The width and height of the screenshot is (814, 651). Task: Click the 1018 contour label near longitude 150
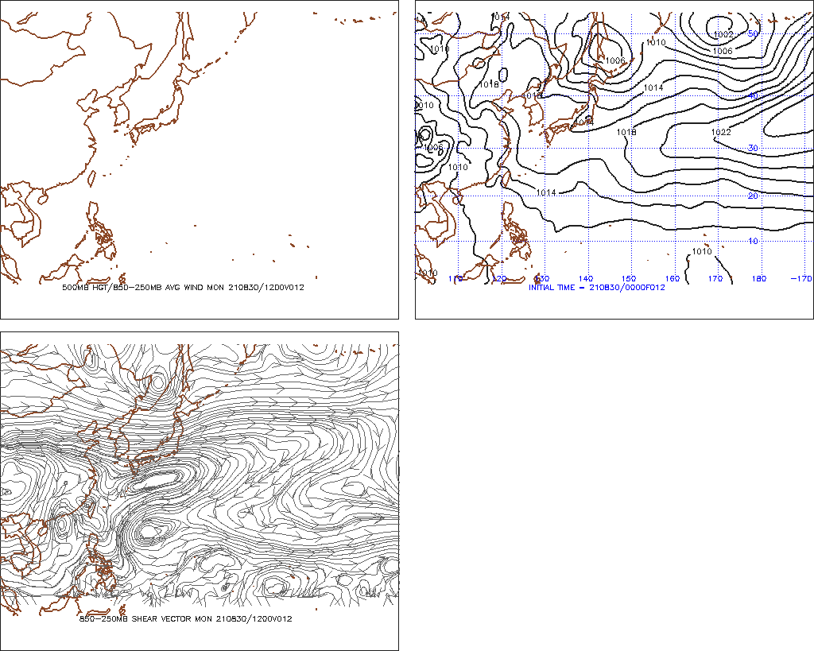[626, 133]
